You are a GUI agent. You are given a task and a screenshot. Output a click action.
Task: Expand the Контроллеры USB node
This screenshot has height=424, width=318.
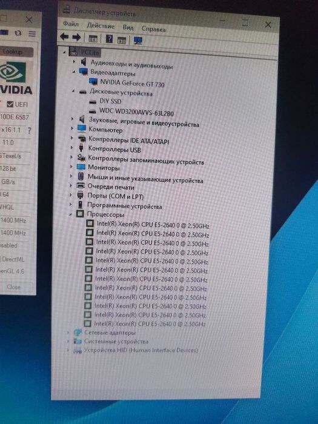pos(71,147)
